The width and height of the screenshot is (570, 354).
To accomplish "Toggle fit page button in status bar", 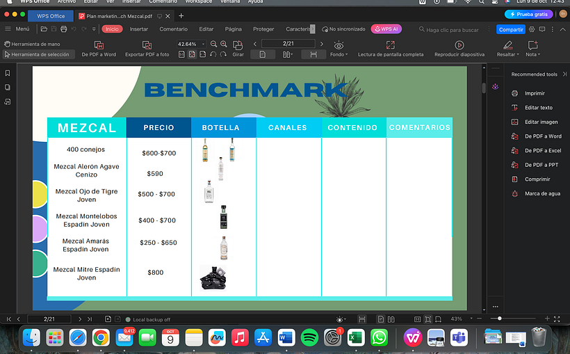I will coord(428,319).
